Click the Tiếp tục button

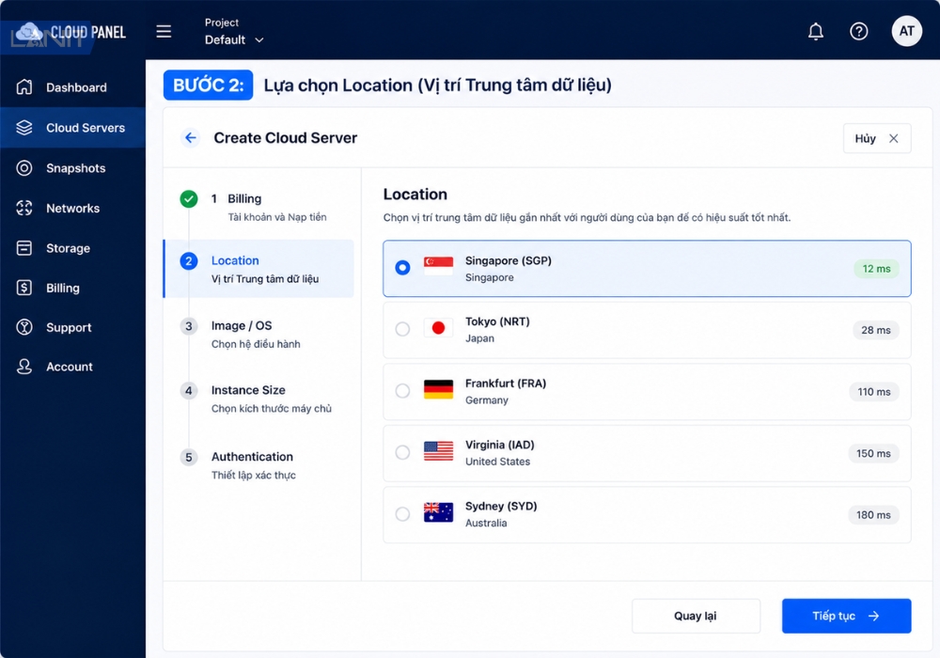click(x=846, y=616)
